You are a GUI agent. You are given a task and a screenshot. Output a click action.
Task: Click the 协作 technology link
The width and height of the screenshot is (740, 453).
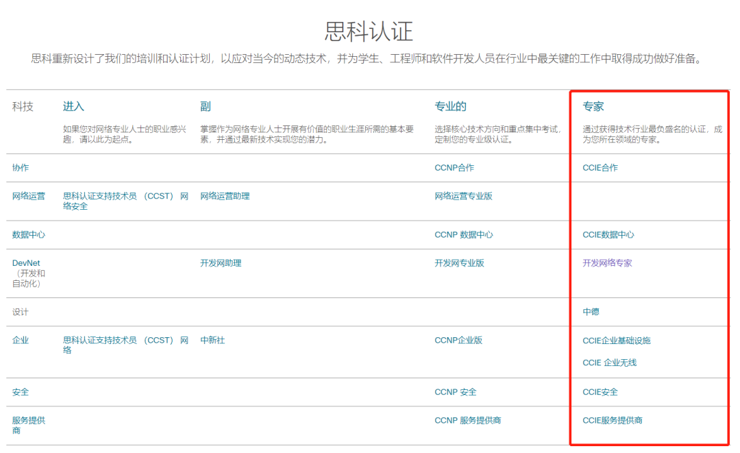tap(21, 167)
